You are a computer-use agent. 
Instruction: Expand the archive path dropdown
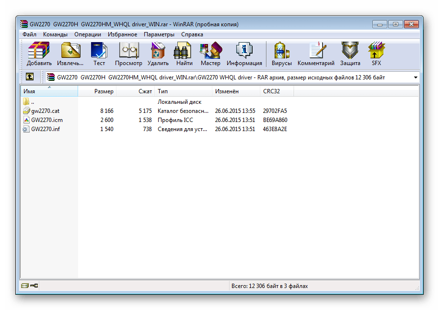(x=415, y=77)
